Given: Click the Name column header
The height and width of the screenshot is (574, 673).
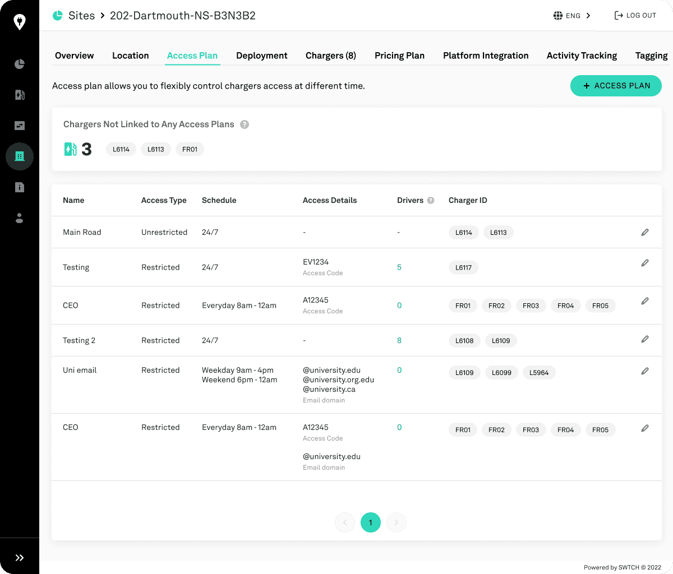Looking at the screenshot, I should pos(73,200).
